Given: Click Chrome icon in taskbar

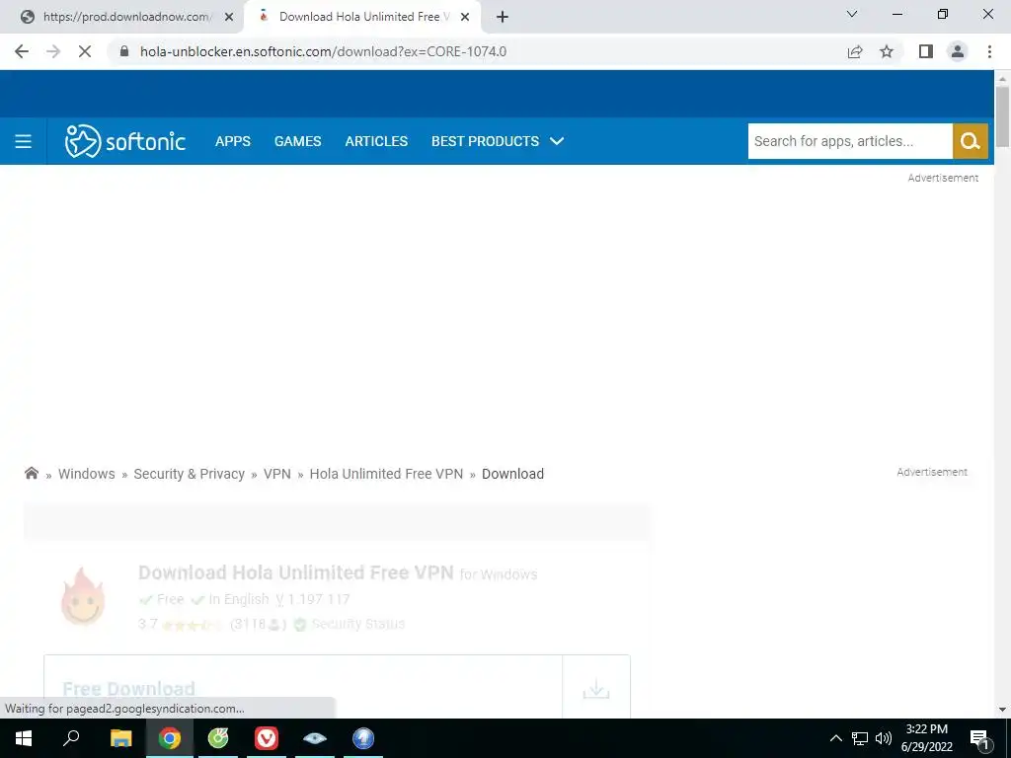Looking at the screenshot, I should click(x=170, y=738).
